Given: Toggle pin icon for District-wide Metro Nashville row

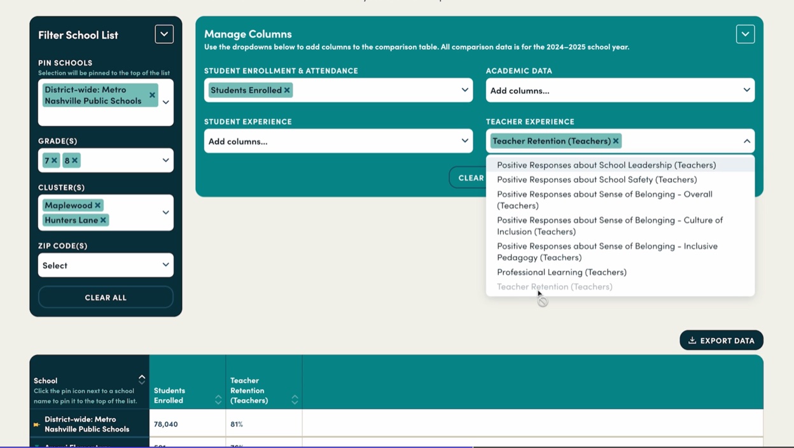Looking at the screenshot, I should [x=37, y=424].
